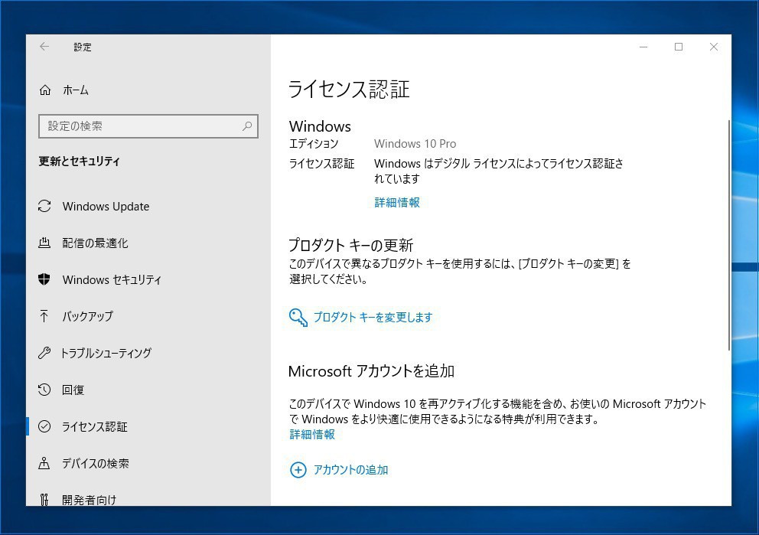Click the ライセンス認証 checkmark circle icon
759x535 pixels.
(44, 426)
